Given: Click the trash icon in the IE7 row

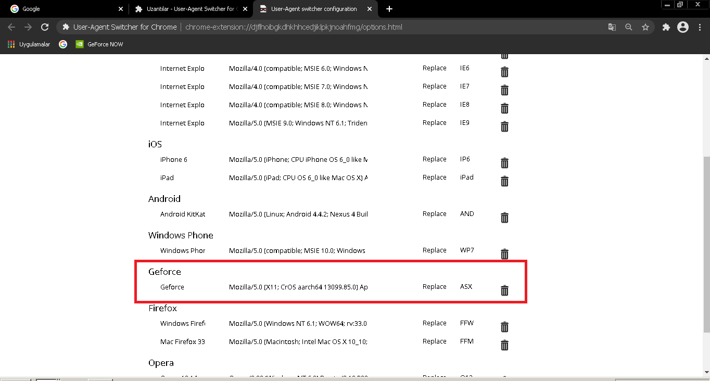Looking at the screenshot, I should tap(504, 90).
